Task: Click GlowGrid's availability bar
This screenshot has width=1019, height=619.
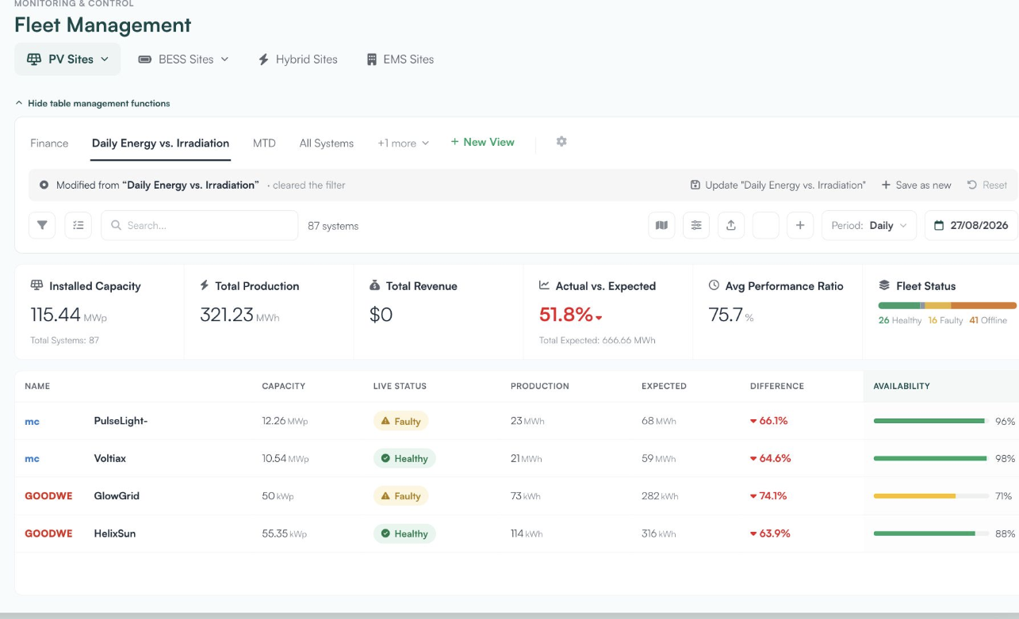Action: [929, 496]
